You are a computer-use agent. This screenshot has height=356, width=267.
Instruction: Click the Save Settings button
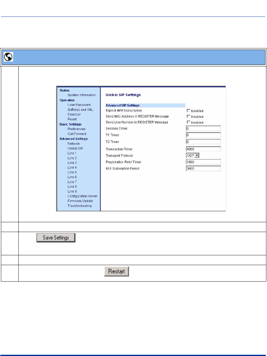pos(56,238)
